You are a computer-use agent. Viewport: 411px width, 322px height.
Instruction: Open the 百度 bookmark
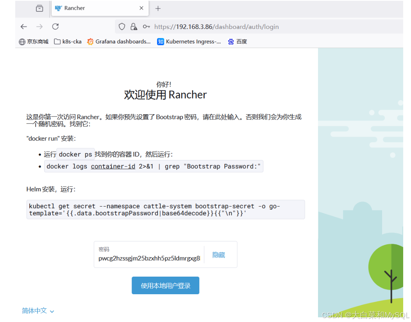[238, 41]
